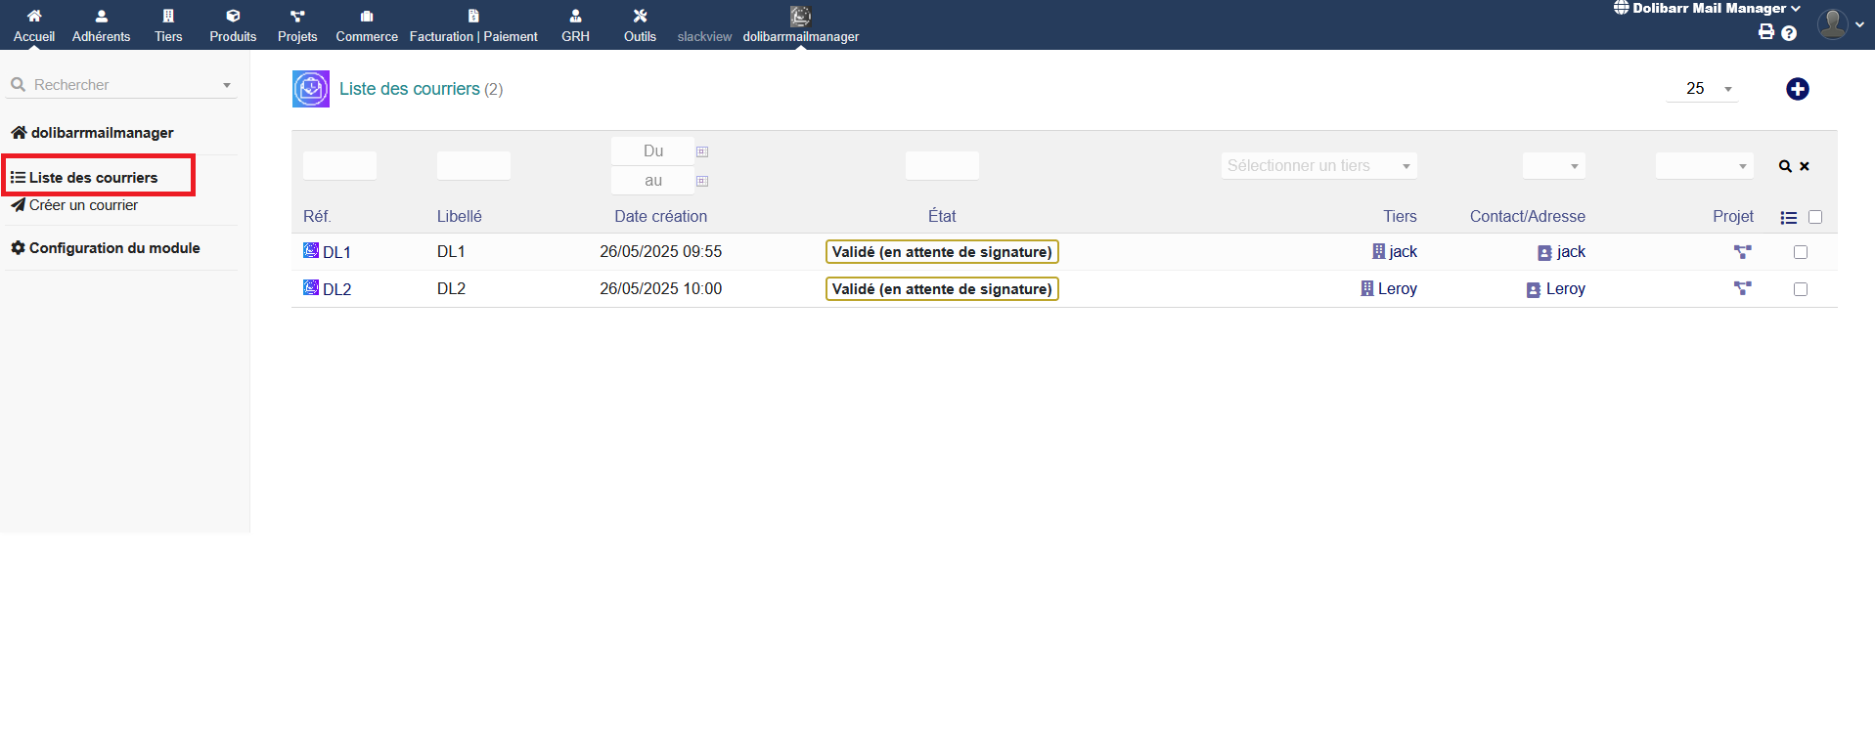Open the Facturation | Paiement menu
Viewport: 1875px width, 729px height.
pos(473,25)
